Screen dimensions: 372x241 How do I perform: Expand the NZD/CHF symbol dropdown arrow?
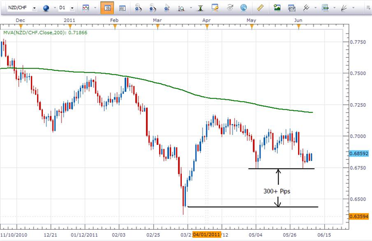35,8
